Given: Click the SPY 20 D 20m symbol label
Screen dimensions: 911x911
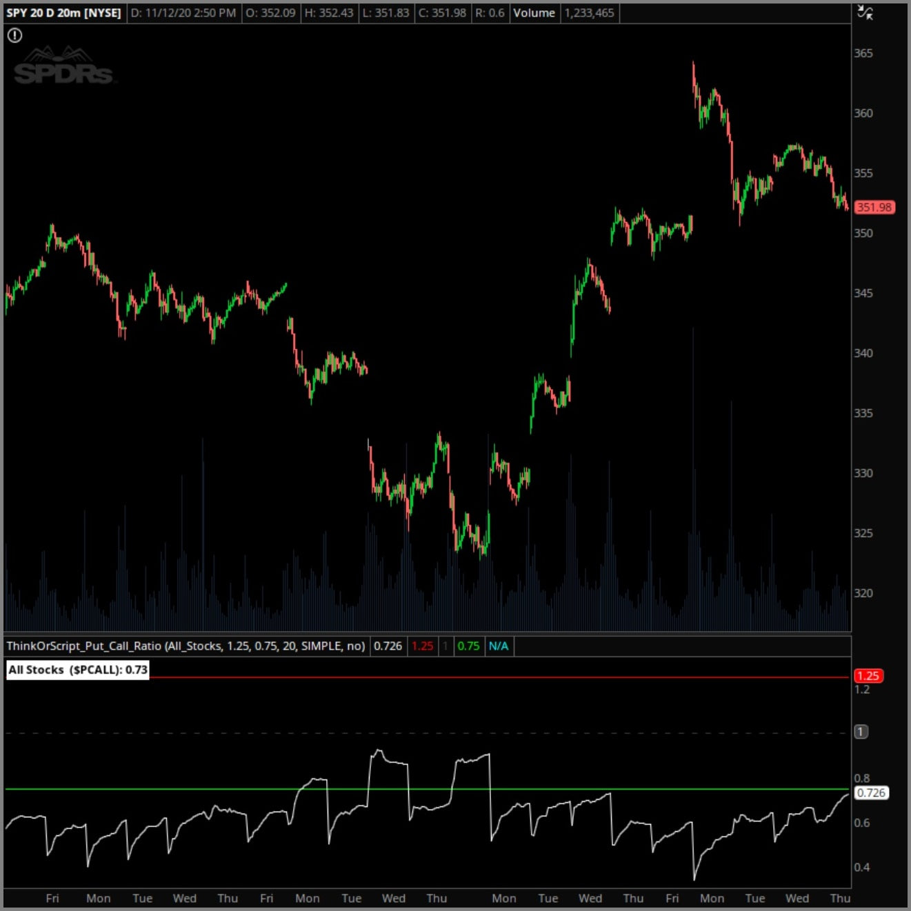Looking at the screenshot, I should pyautogui.click(x=63, y=13).
